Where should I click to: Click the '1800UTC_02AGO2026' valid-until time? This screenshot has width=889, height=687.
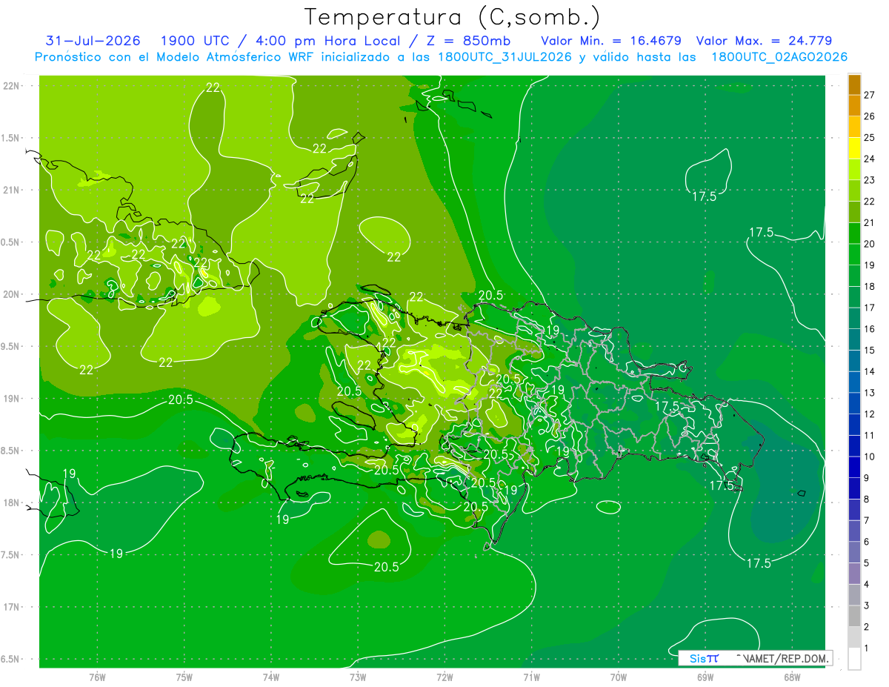pyautogui.click(x=779, y=57)
